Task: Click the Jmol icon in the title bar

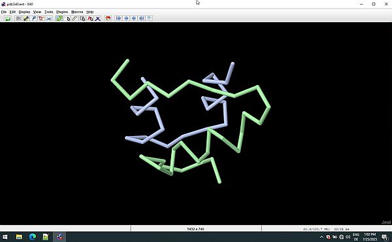Action: click(x=3, y=4)
